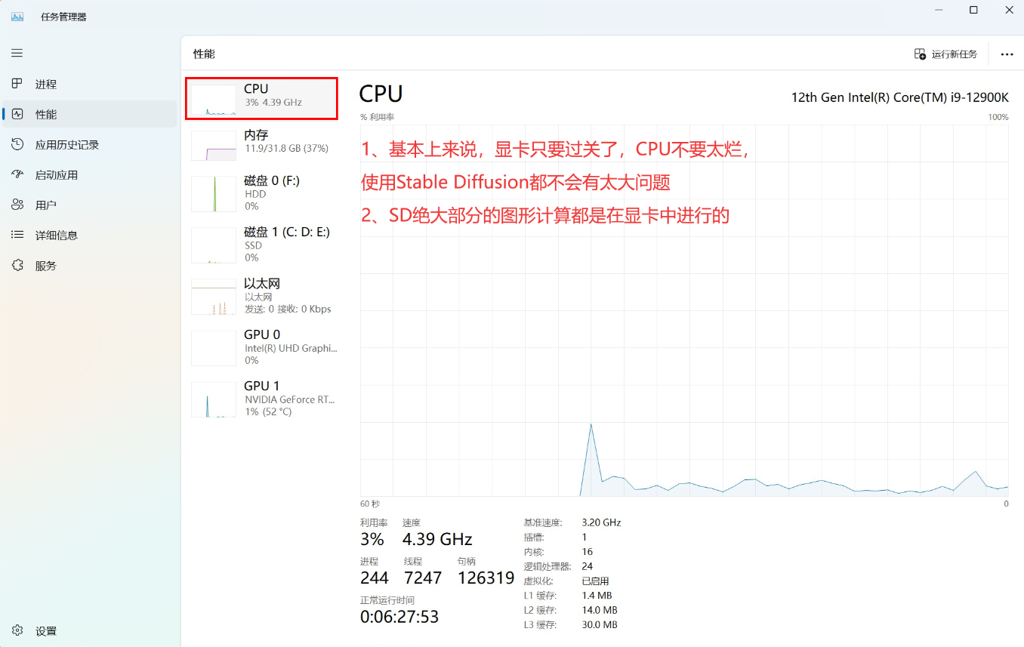Open 进程 (Processes) page icon

click(17, 84)
